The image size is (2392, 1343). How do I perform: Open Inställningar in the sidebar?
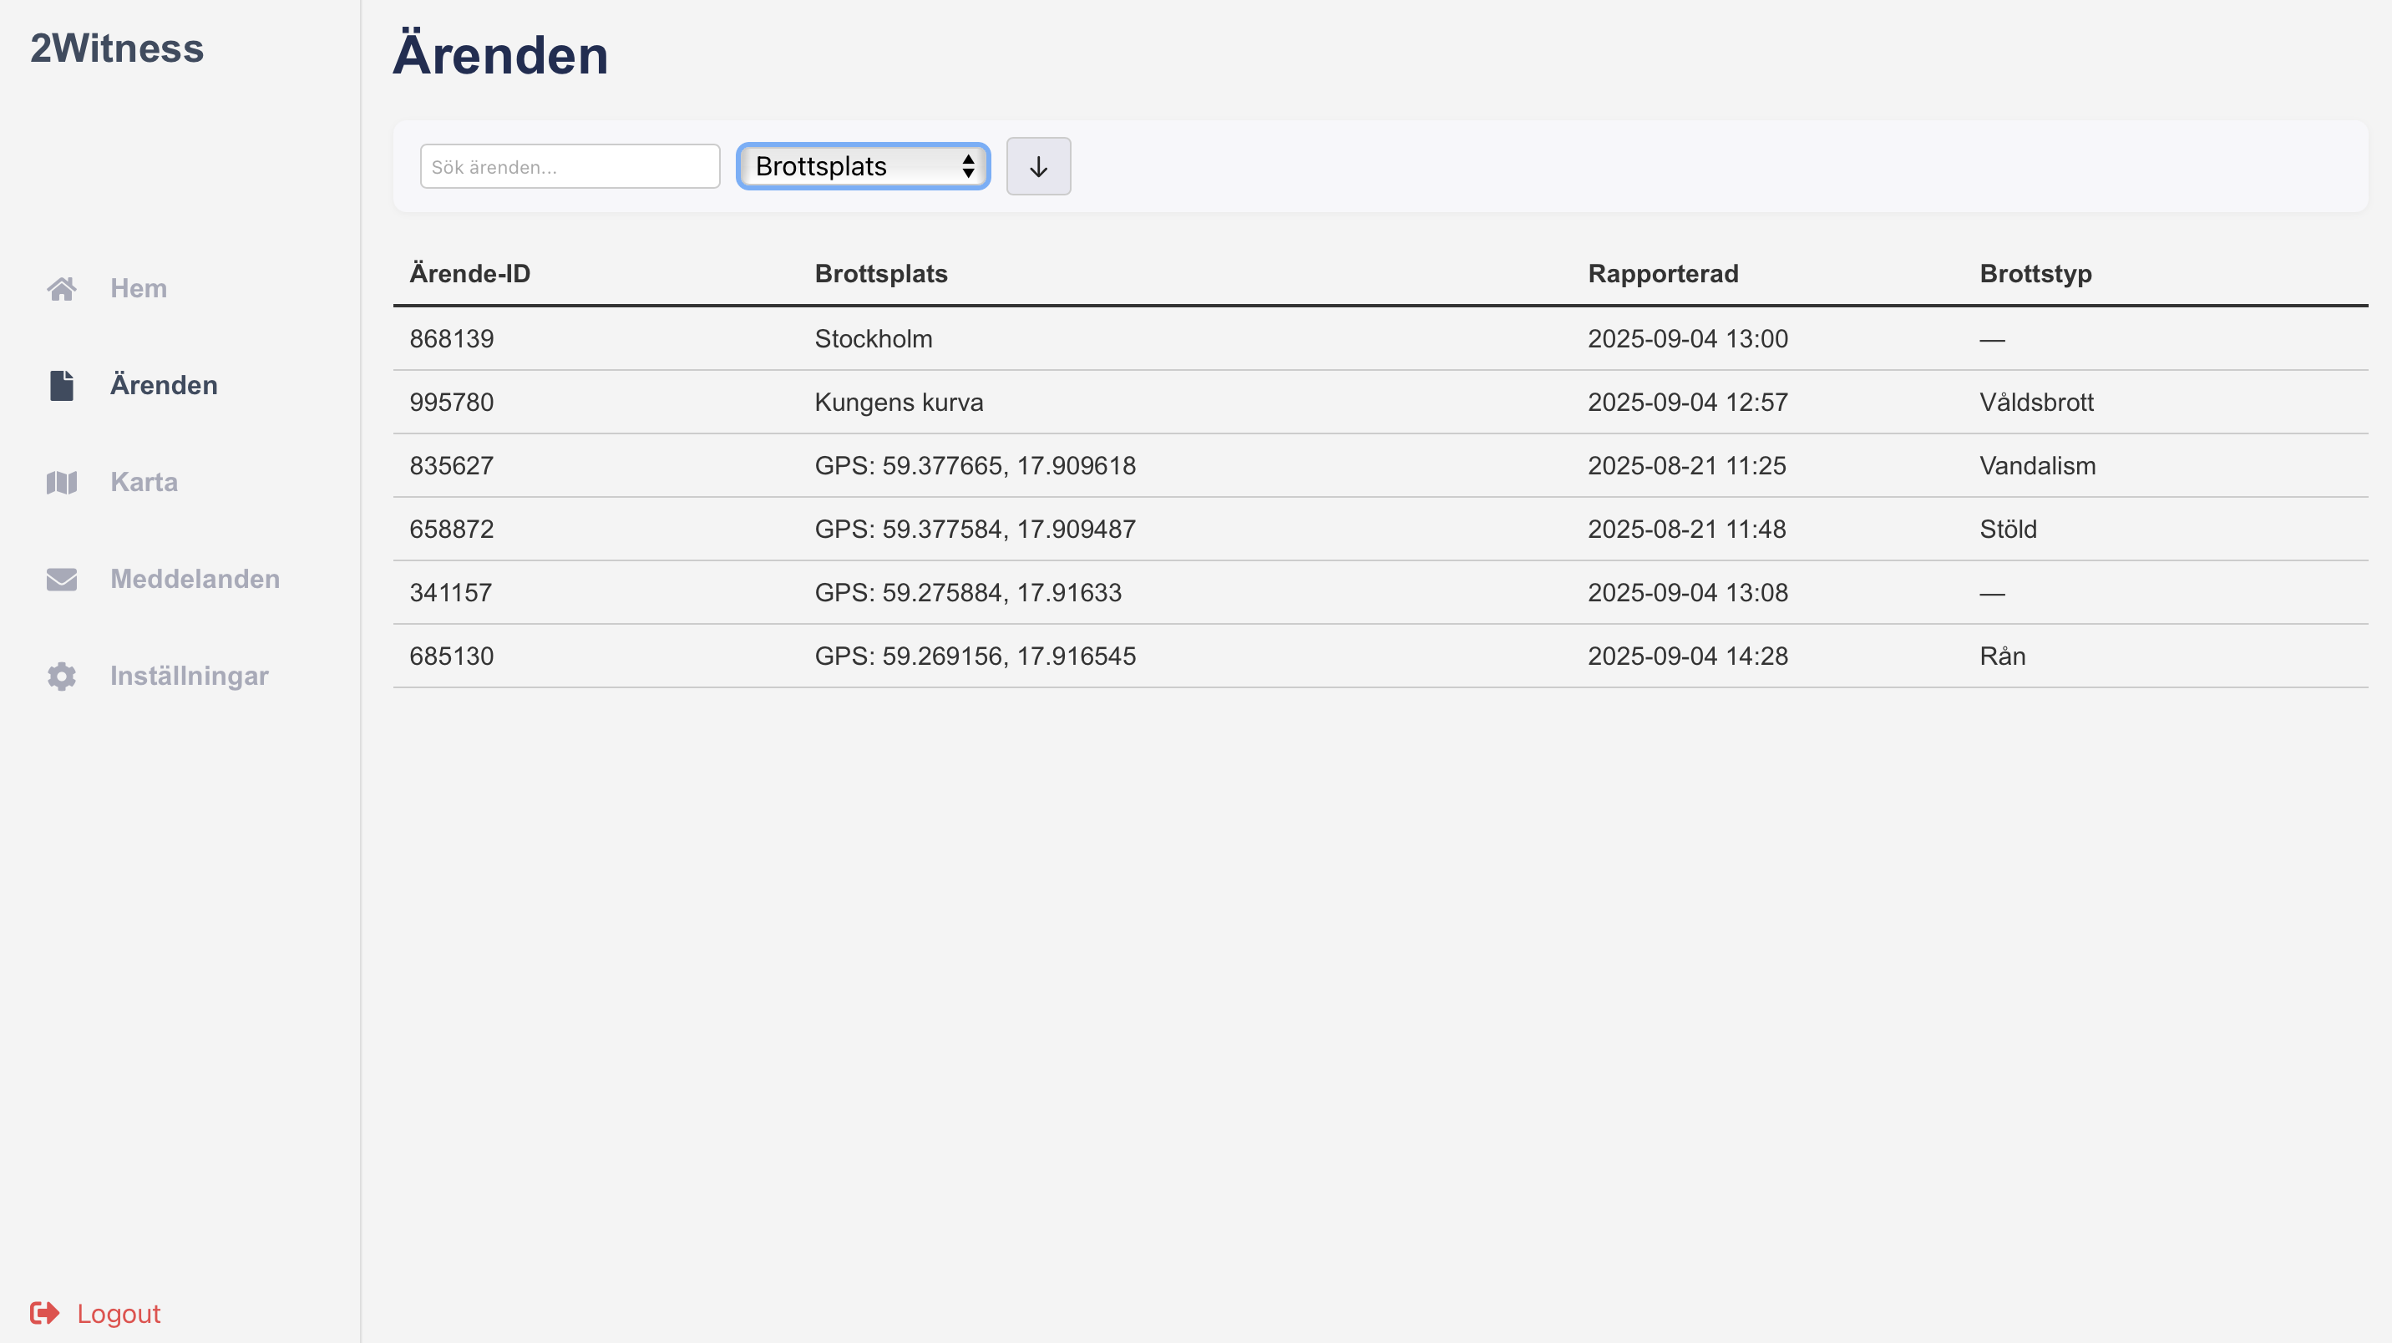[189, 677]
